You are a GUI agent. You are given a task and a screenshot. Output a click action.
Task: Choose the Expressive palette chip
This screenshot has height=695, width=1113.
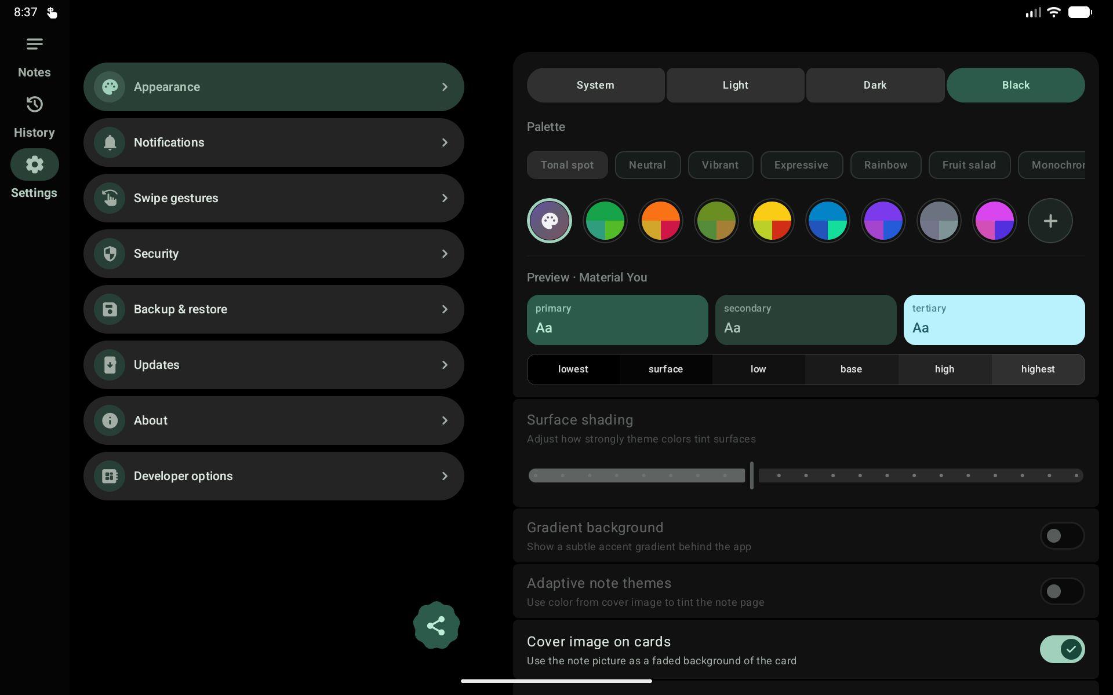tap(801, 165)
